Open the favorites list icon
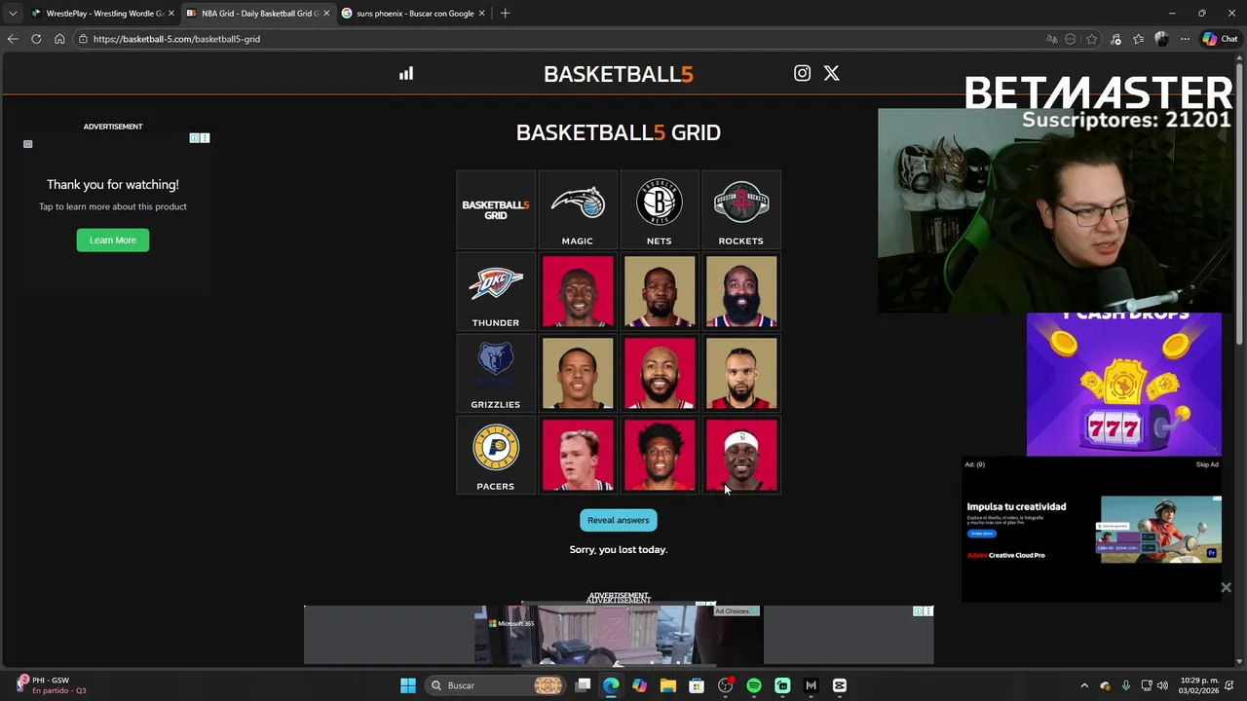Viewport: 1247px width, 701px height. pos(1139,39)
